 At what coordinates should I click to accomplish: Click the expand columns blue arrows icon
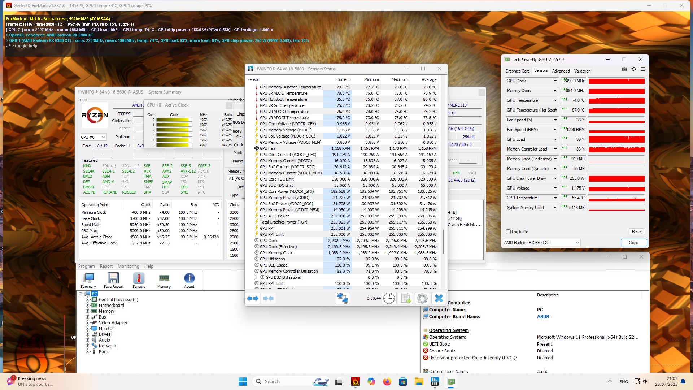253,298
